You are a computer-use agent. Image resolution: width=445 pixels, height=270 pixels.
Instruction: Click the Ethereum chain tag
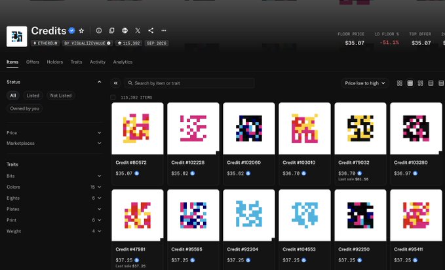pos(45,43)
